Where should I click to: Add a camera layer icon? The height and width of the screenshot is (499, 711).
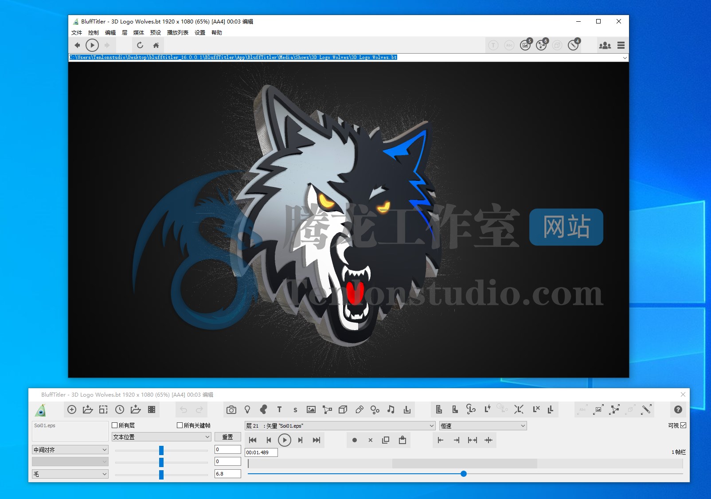[x=231, y=409]
